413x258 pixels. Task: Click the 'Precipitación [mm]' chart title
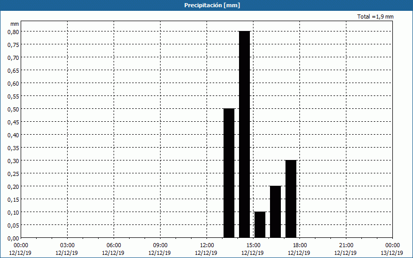212,5
